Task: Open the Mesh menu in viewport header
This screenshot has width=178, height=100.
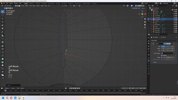Action: [x=34, y=6]
